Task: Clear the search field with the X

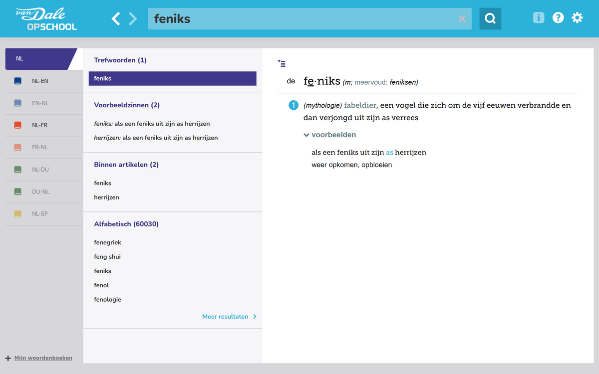Action: tap(462, 19)
